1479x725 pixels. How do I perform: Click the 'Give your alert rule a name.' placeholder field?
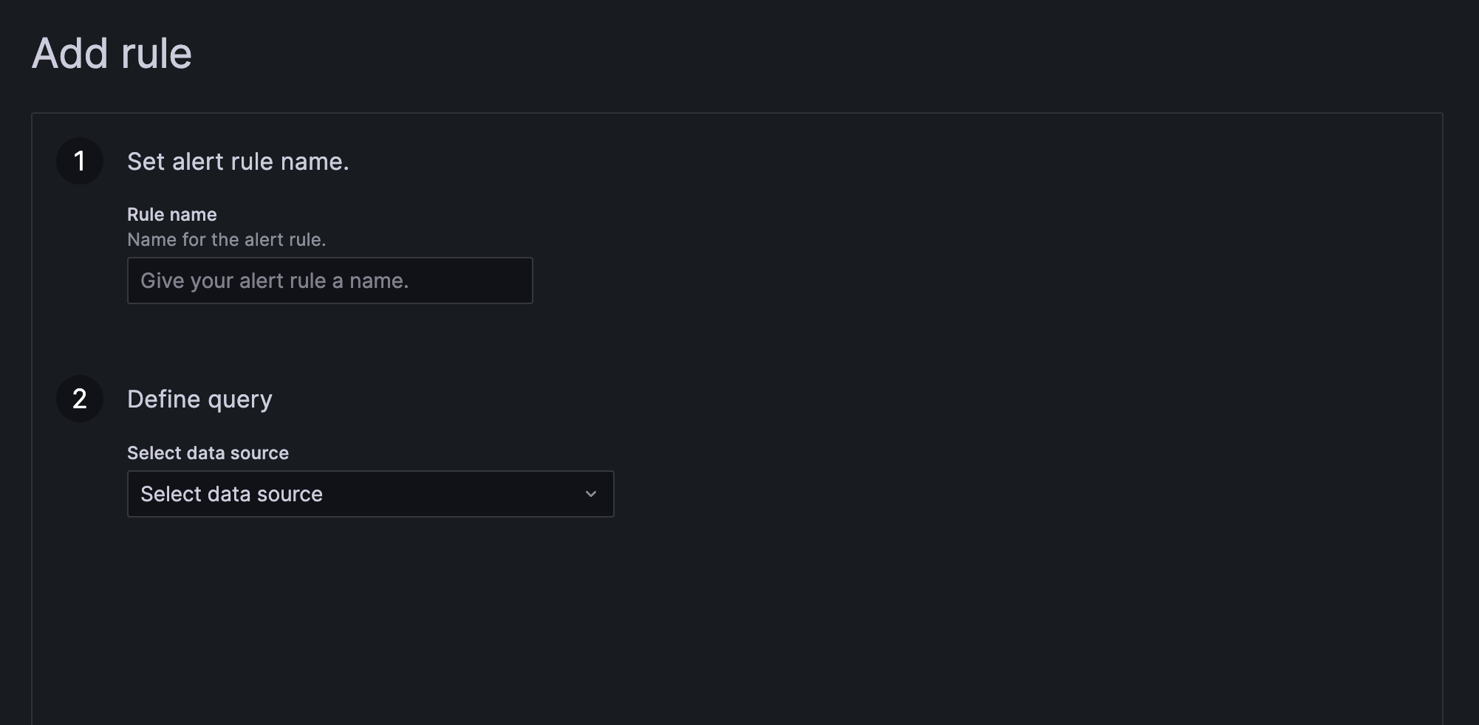pyautogui.click(x=329, y=281)
